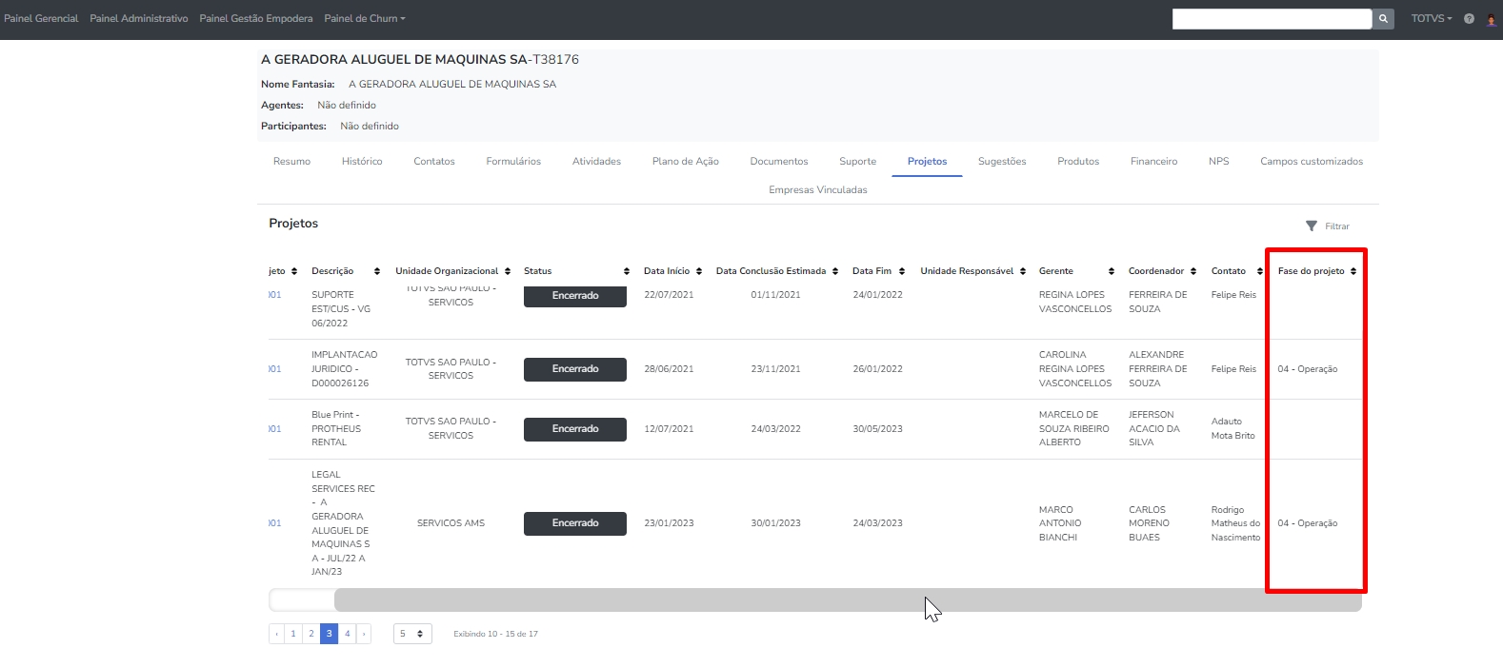
Task: Open Painel Gestão Empodera menu
Action: click(256, 18)
